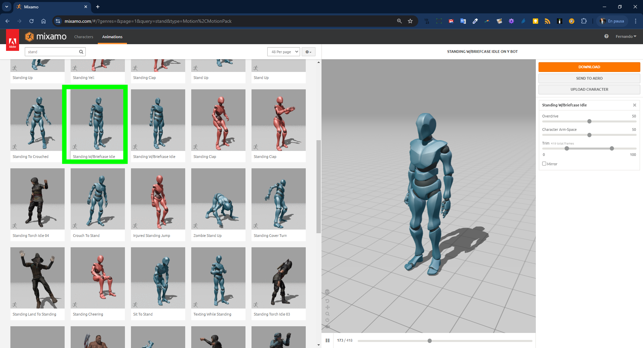Select the Standing Cover Turn animation
This screenshot has height=348, width=643.
279,204
